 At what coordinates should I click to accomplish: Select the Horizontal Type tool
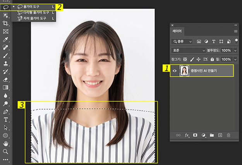[x=5, y=119]
